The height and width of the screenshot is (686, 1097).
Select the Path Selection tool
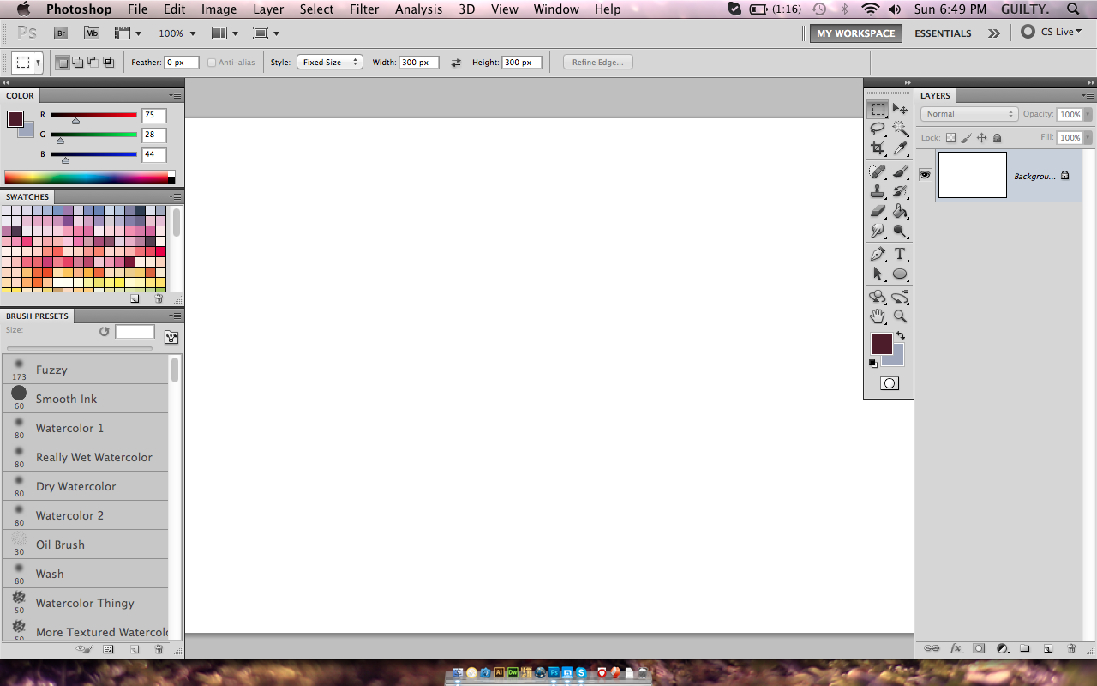click(878, 274)
